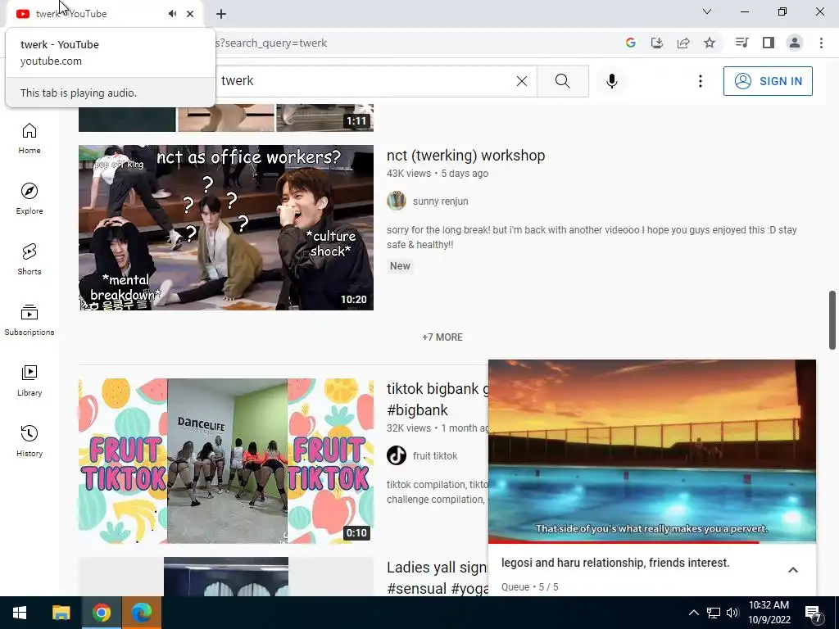The height and width of the screenshot is (629, 839).
Task: Open the network status tray icon
Action: coord(714,613)
